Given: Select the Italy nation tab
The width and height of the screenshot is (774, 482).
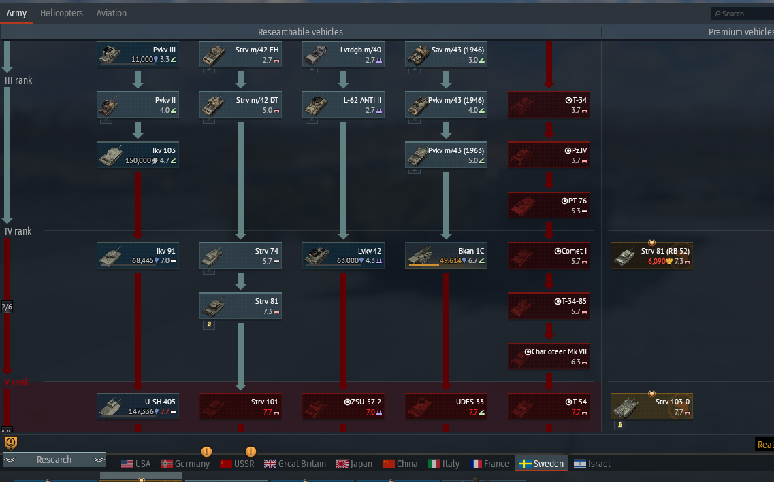Looking at the screenshot, I should click(x=444, y=464).
